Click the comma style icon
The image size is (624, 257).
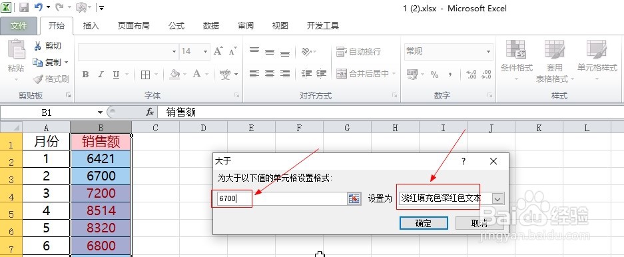[450, 74]
